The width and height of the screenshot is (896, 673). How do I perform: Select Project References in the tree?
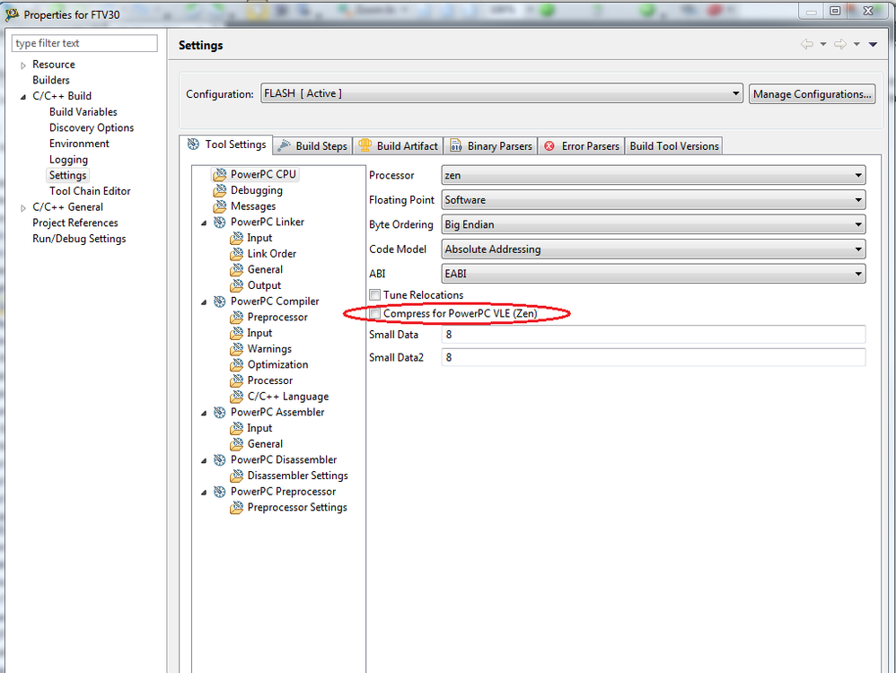tap(75, 223)
